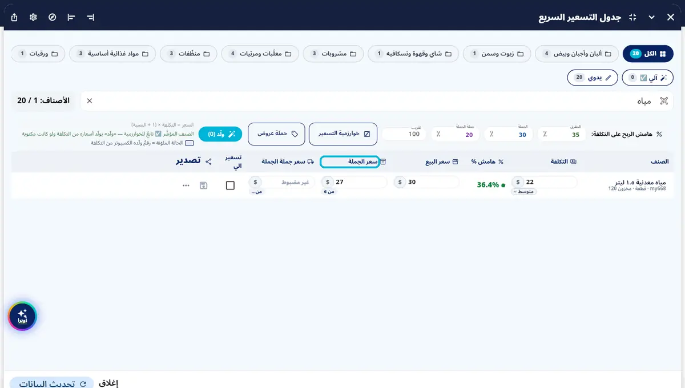Select the الكل category tab
This screenshot has width=685, height=388.
(648, 54)
